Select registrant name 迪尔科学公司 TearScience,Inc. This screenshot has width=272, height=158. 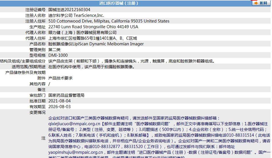pos(76,15)
